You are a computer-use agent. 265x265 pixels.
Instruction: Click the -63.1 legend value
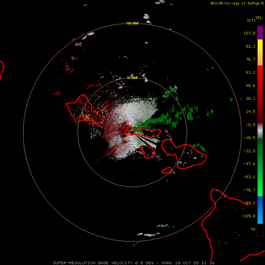pyautogui.click(x=249, y=177)
